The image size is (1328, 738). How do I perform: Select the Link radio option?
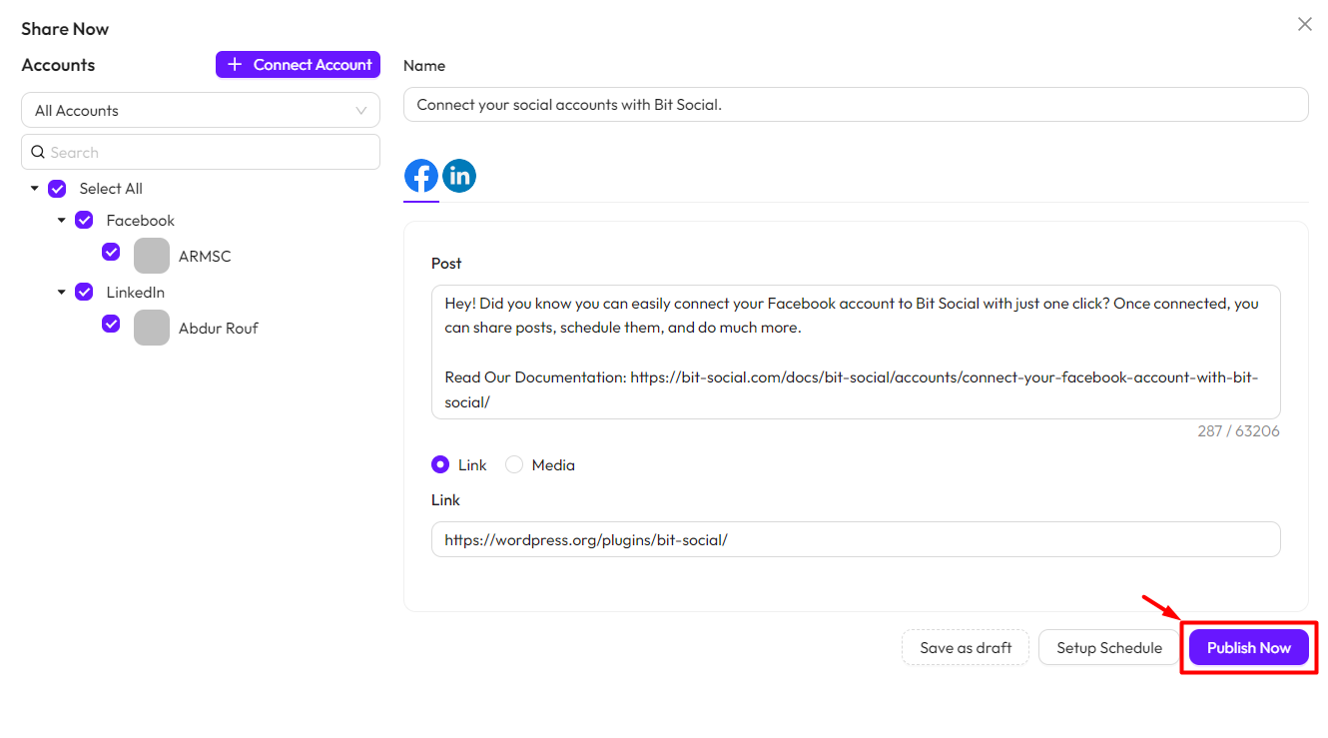pos(440,464)
